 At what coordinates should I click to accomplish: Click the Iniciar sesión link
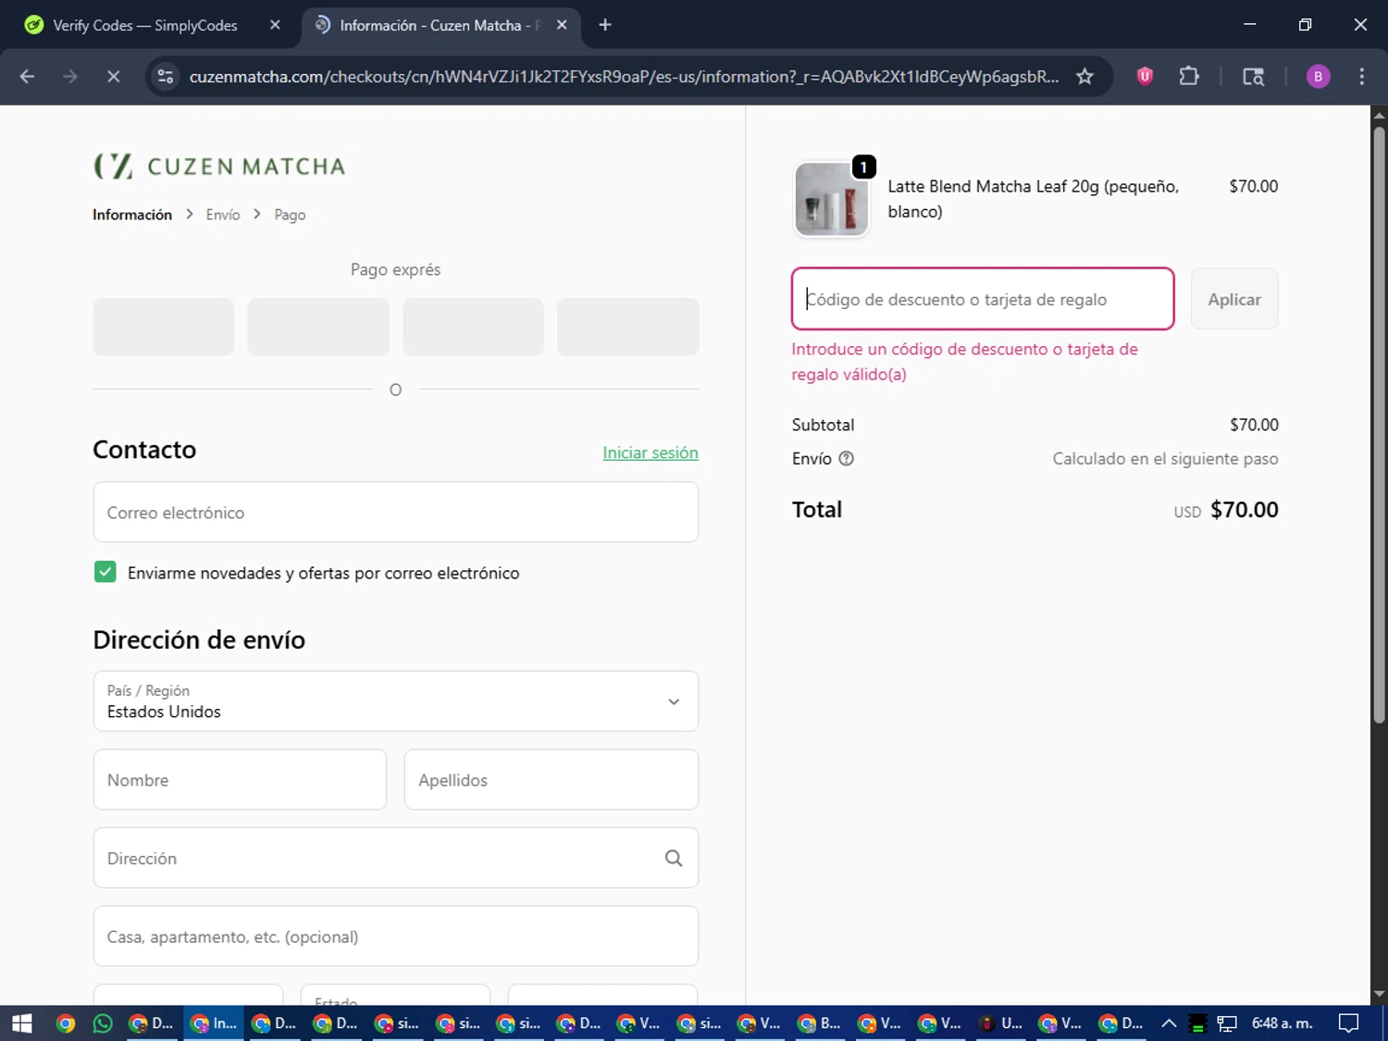click(x=651, y=452)
